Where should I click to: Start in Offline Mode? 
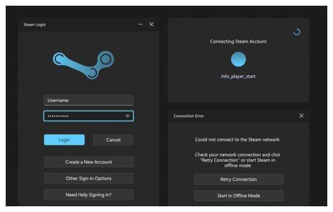(238, 195)
